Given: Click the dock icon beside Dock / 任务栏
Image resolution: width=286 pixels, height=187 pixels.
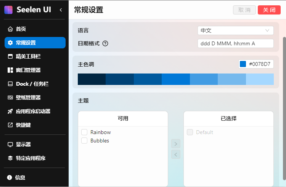Looking at the screenshot, I should pyautogui.click(x=10, y=84).
